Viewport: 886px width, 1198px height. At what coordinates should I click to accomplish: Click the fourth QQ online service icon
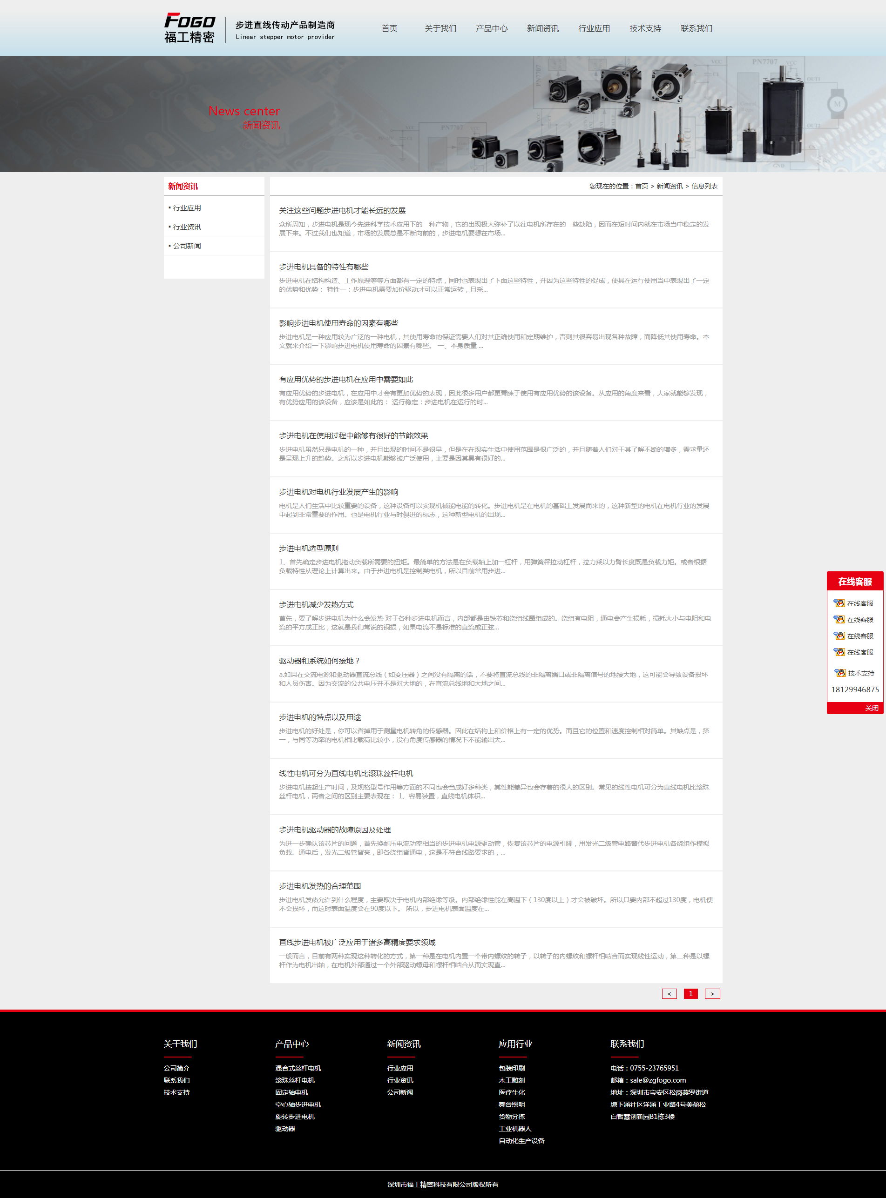pyautogui.click(x=839, y=652)
